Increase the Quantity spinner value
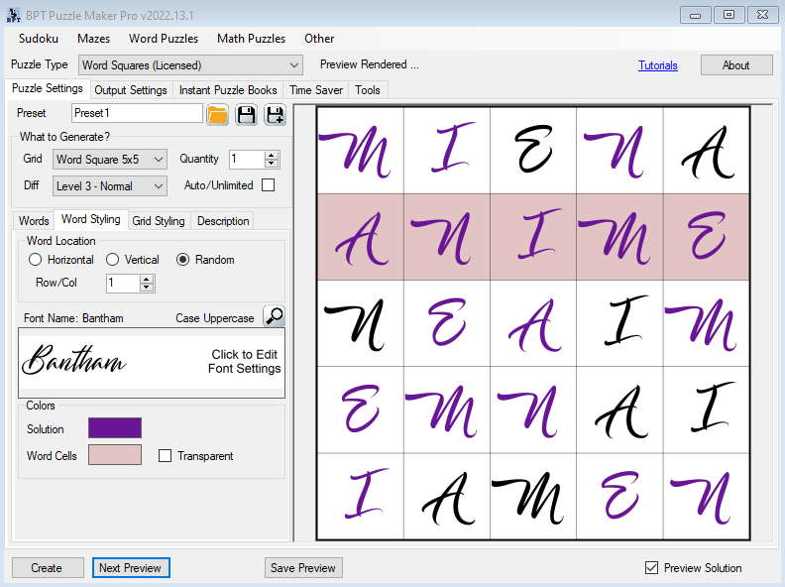The height and width of the screenshot is (587, 785). (x=272, y=155)
